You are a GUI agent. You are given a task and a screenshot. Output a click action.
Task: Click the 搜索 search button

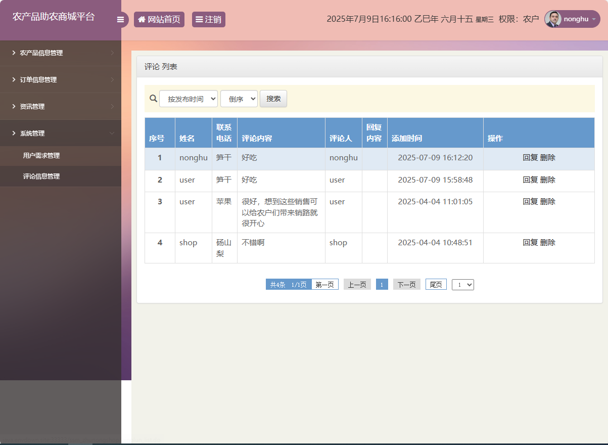pyautogui.click(x=273, y=98)
